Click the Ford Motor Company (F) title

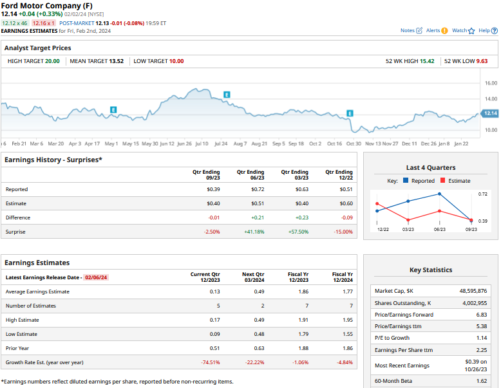pyautogui.click(x=47, y=5)
